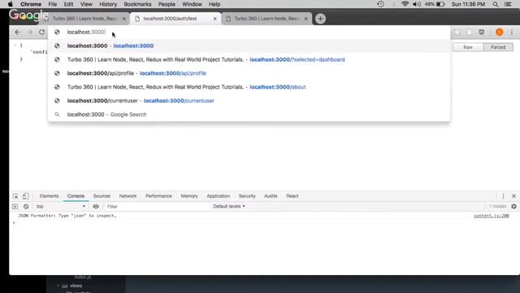Open the top context dropdown
Screen dimensions: 520x293
[x=61, y=206]
